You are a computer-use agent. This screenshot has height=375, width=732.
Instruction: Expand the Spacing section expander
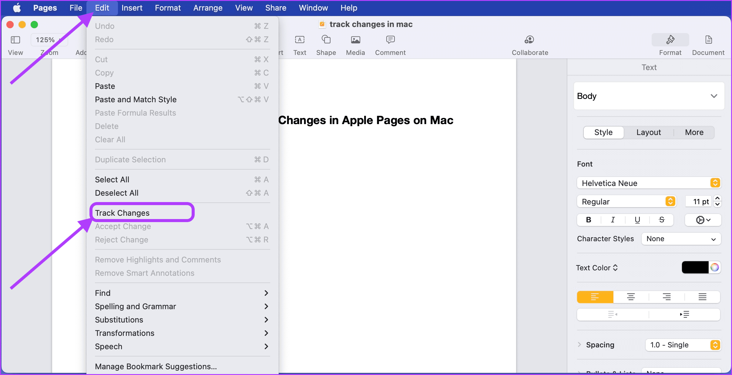[579, 345]
